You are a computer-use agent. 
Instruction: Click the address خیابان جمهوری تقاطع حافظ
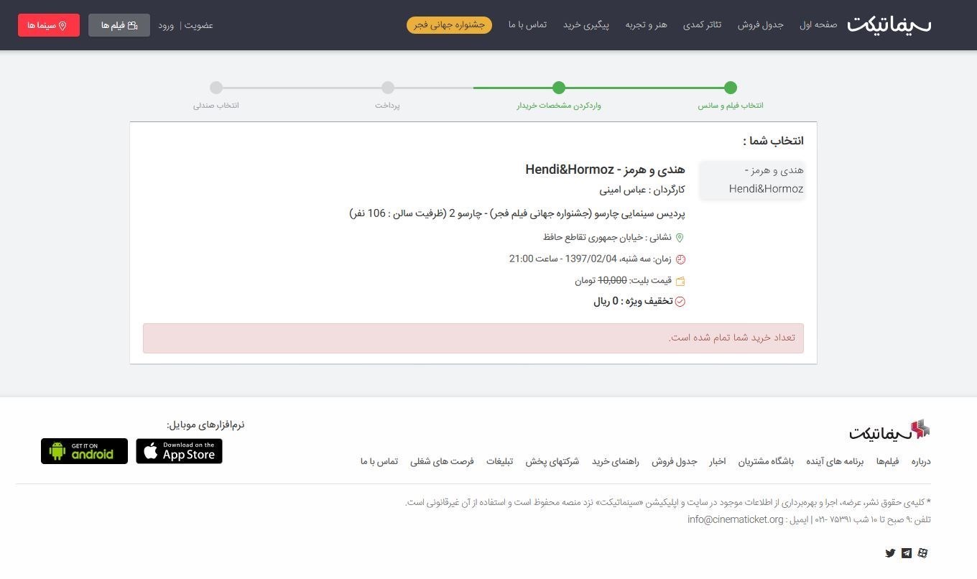[593, 238]
